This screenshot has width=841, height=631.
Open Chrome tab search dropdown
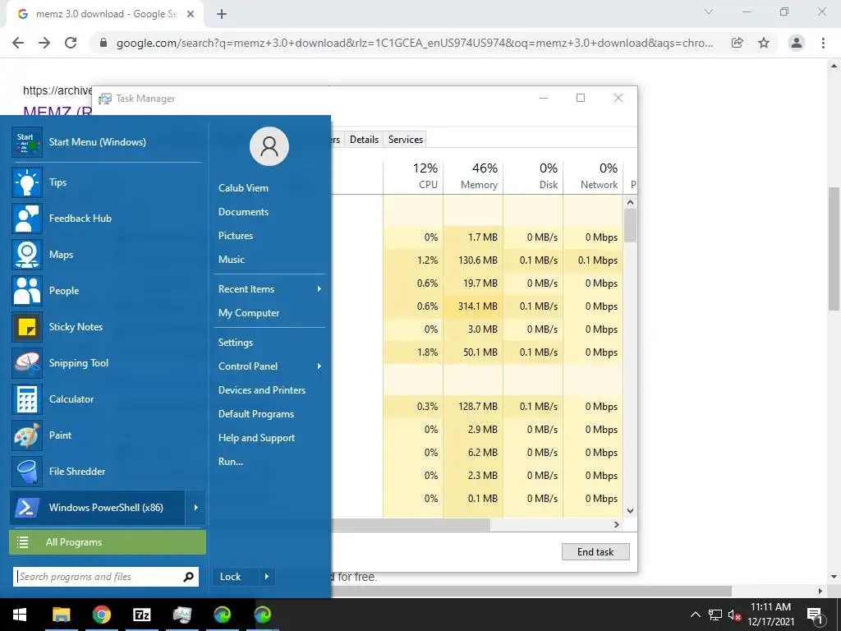click(x=709, y=12)
